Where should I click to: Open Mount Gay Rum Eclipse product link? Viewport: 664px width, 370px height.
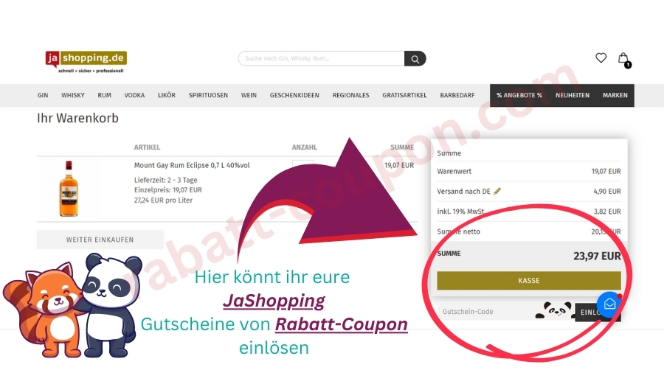(192, 165)
